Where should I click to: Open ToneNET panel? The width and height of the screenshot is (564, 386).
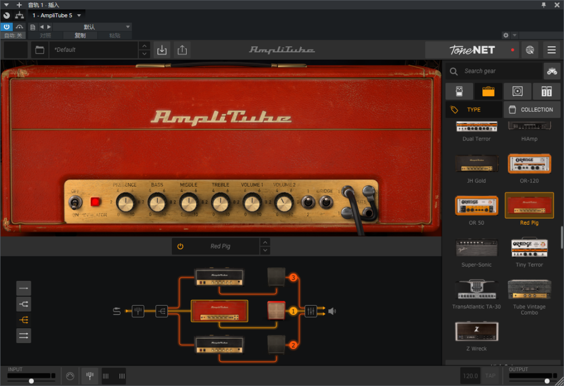coord(472,50)
